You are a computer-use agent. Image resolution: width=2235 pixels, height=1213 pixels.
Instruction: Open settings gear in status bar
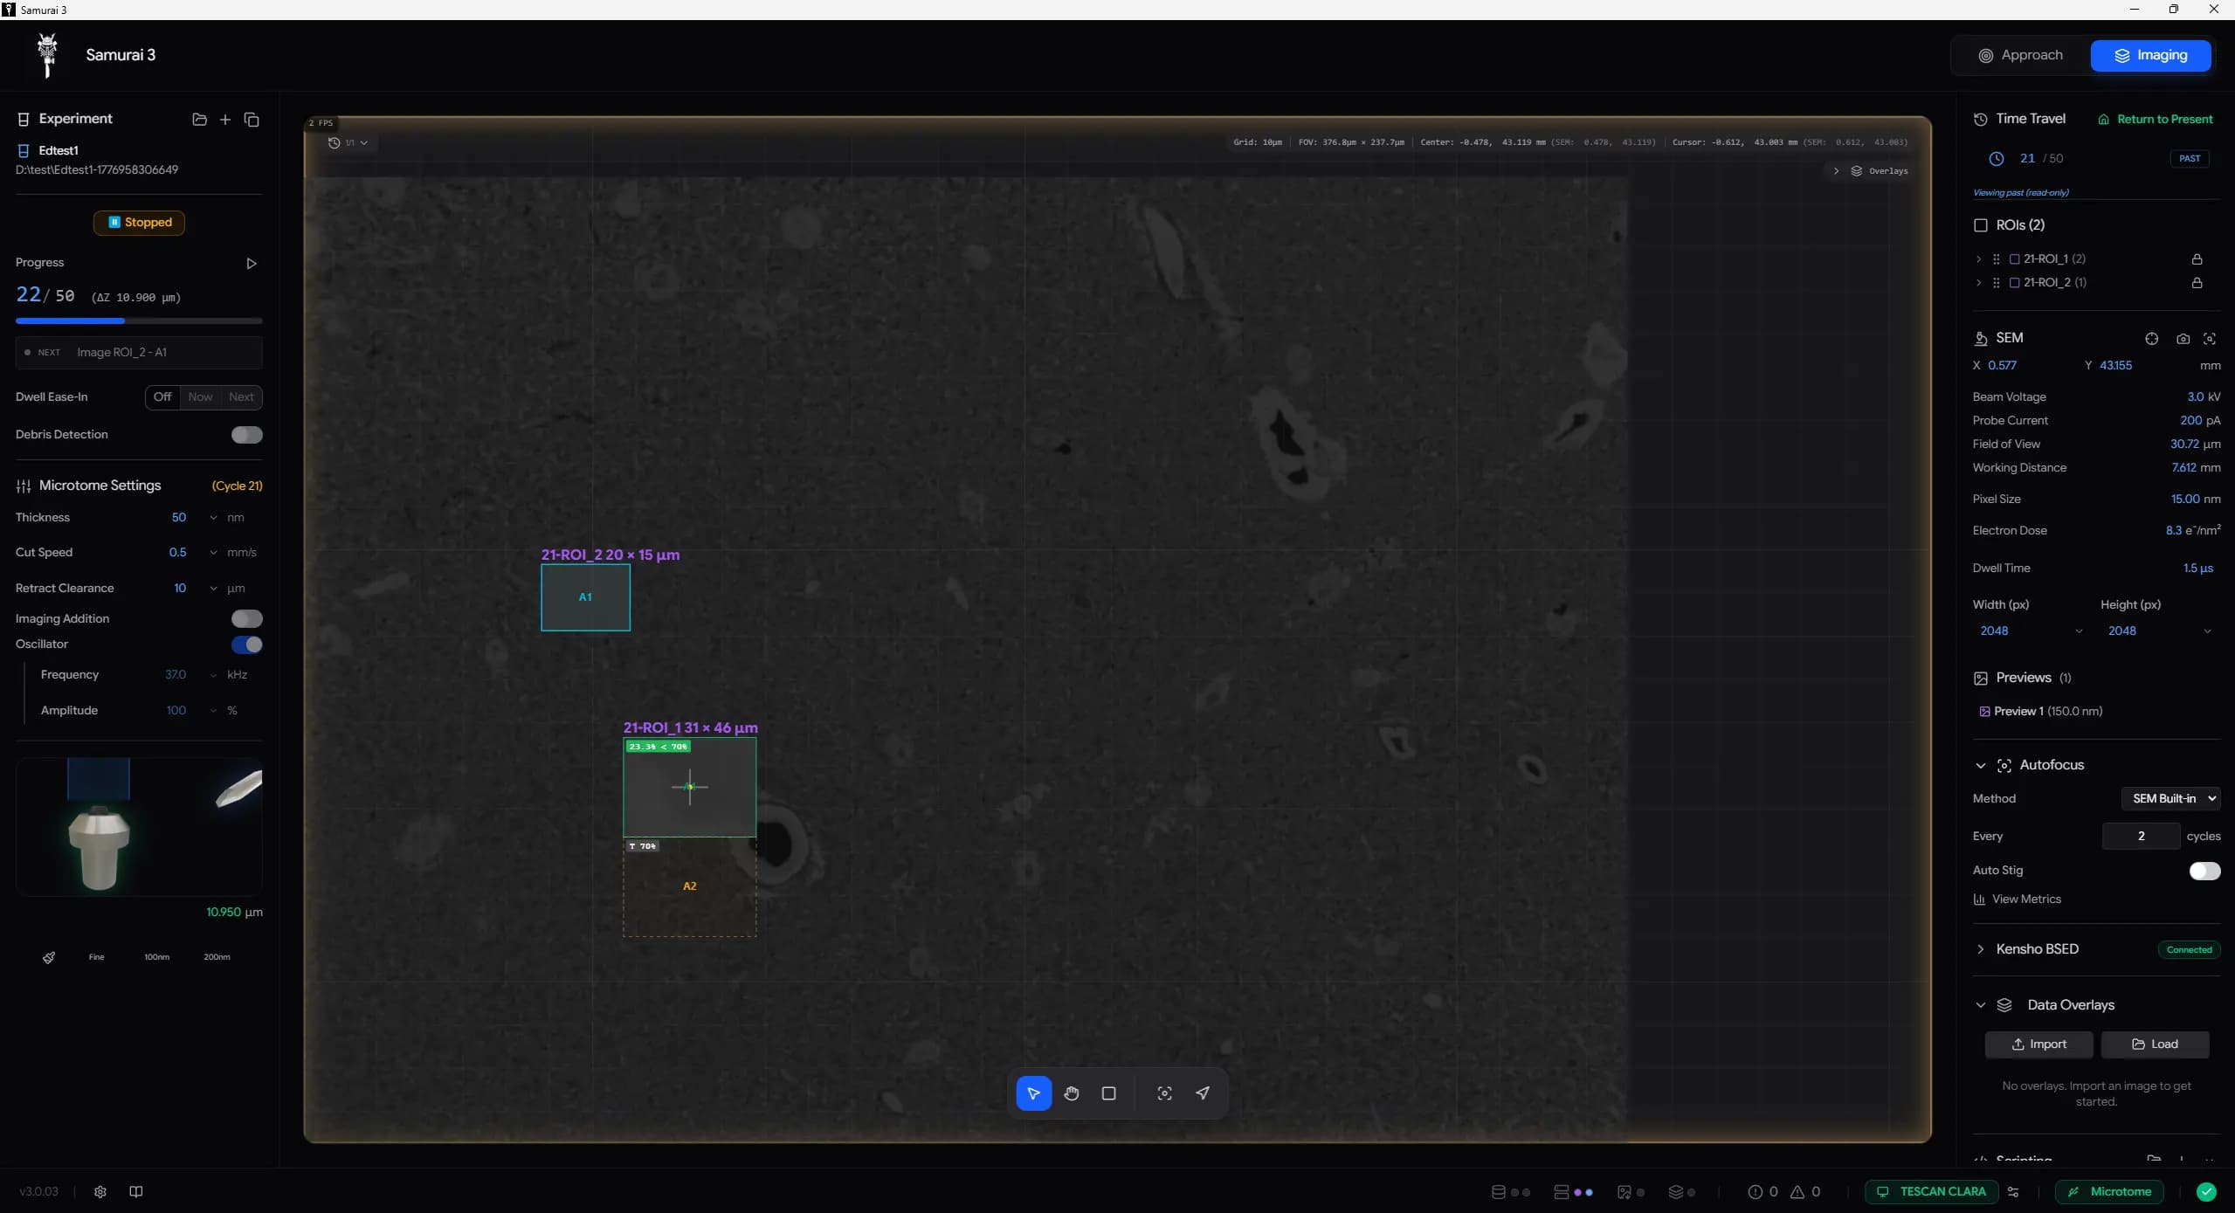click(100, 1191)
